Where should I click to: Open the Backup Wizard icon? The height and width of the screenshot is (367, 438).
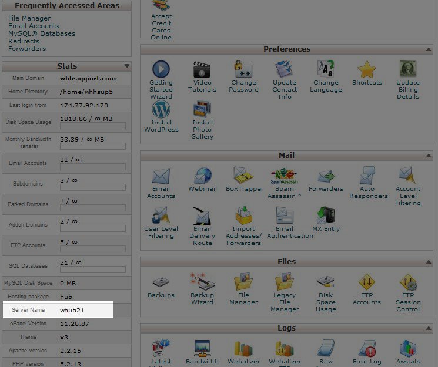[x=202, y=282]
